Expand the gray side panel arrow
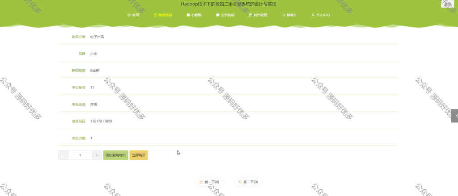The image size is (458, 196). pyautogui.click(x=454, y=116)
